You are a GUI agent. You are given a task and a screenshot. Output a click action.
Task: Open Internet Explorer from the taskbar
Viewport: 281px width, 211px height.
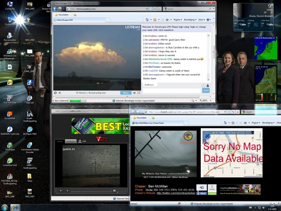pos(15,208)
